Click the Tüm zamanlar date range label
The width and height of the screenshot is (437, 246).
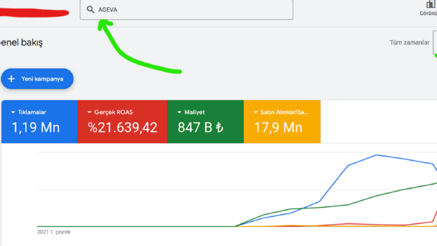click(409, 42)
